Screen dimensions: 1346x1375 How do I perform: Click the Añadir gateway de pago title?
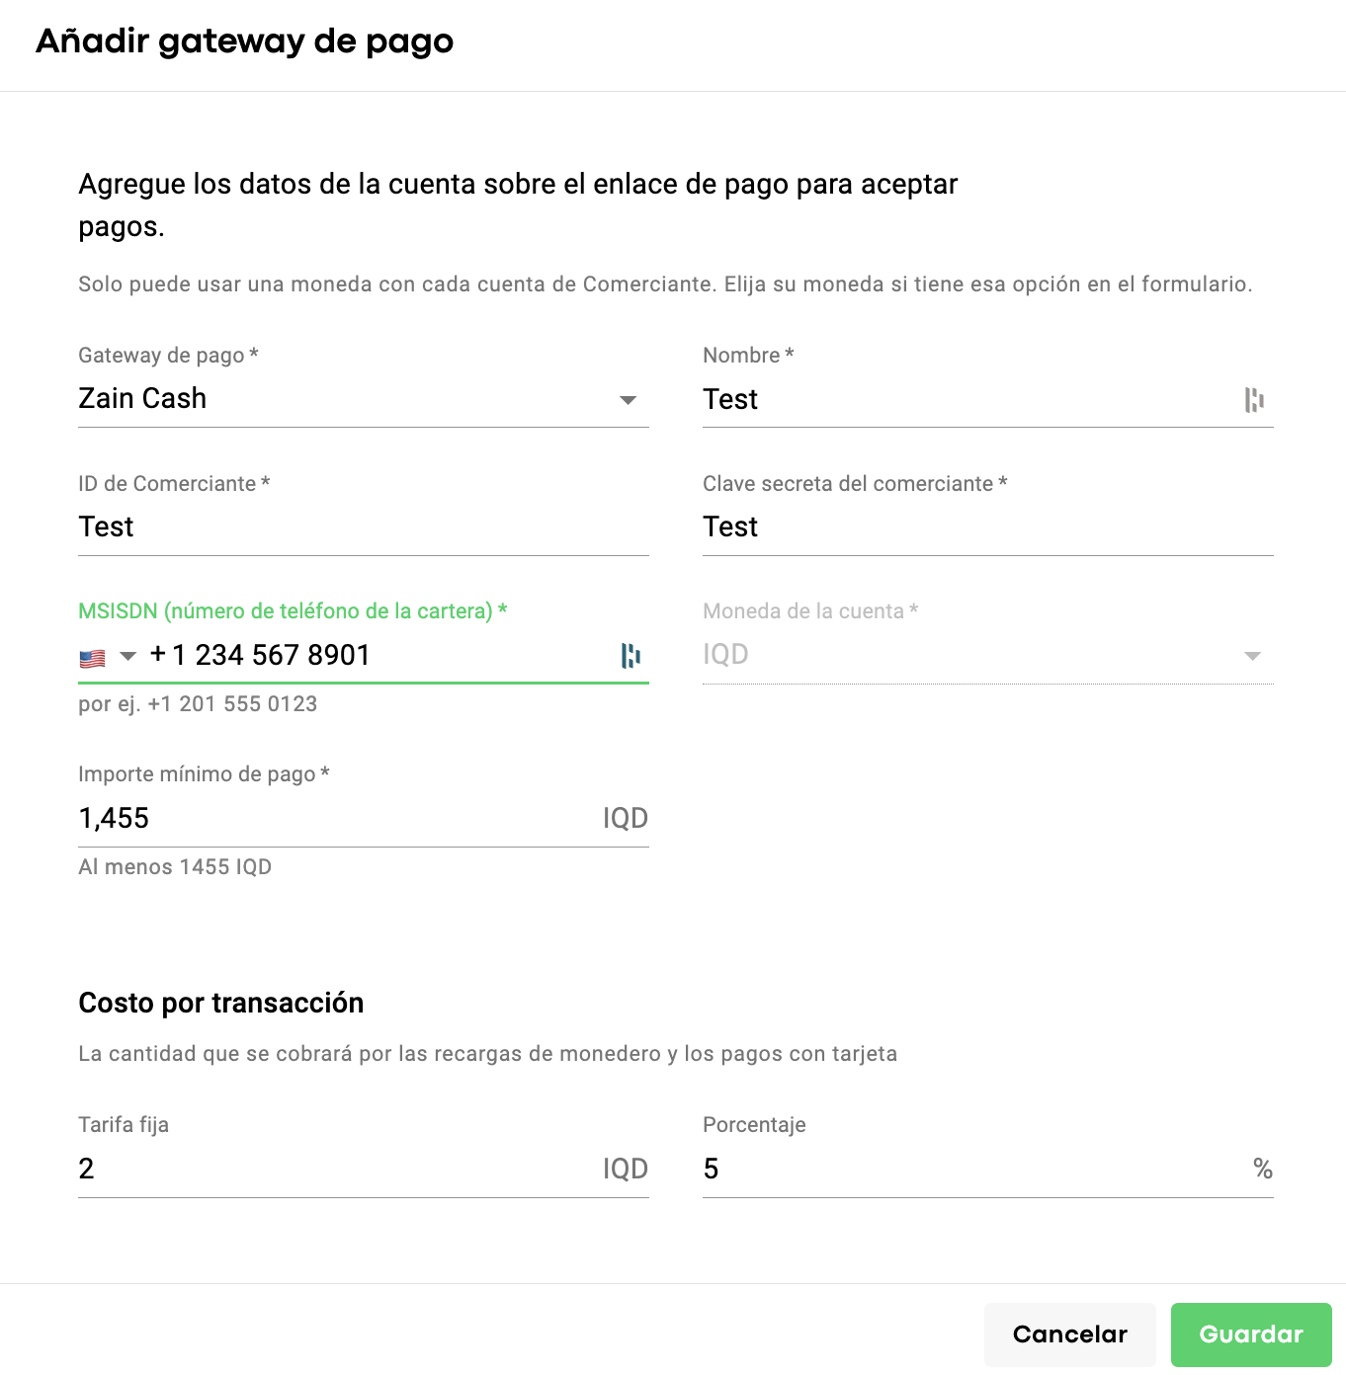coord(244,41)
